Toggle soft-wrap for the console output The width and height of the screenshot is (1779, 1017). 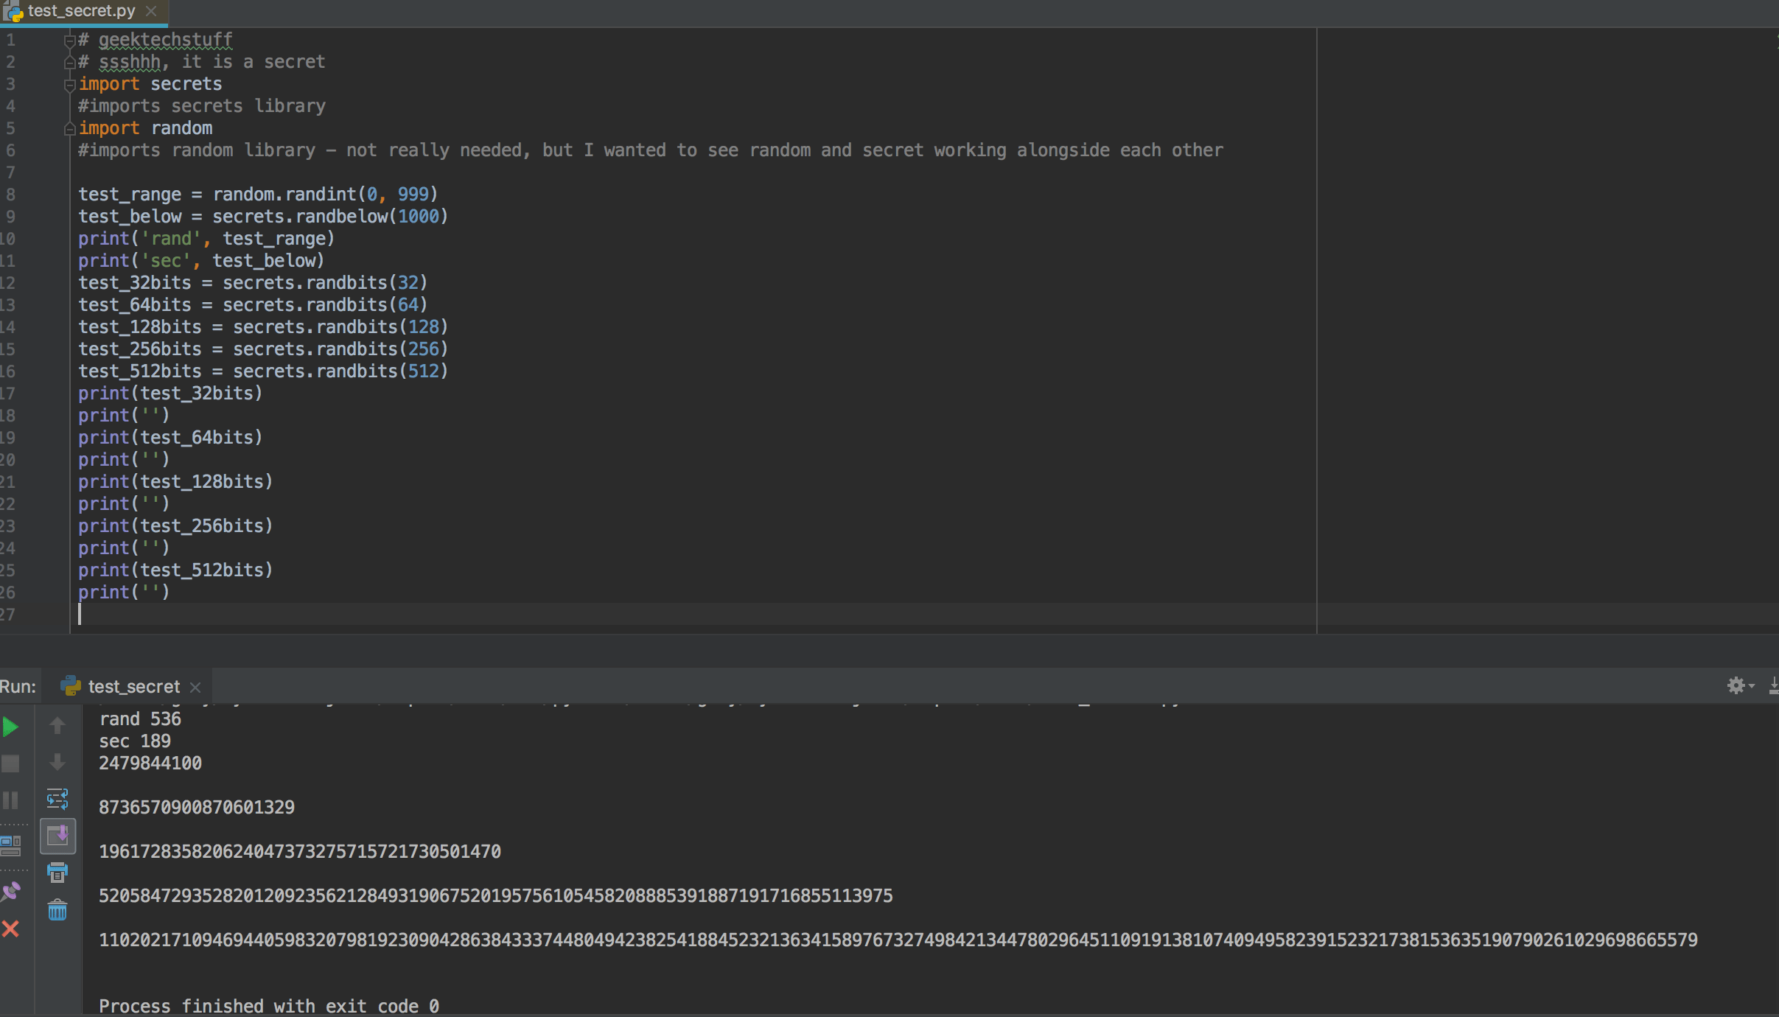click(x=57, y=799)
